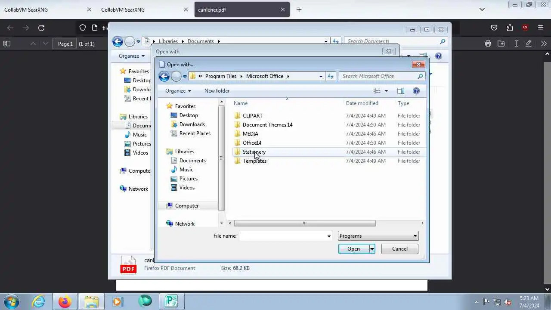Select the Stationery folder

point(254,152)
